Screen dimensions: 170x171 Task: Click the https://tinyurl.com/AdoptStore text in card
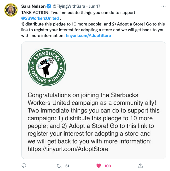click(68, 149)
